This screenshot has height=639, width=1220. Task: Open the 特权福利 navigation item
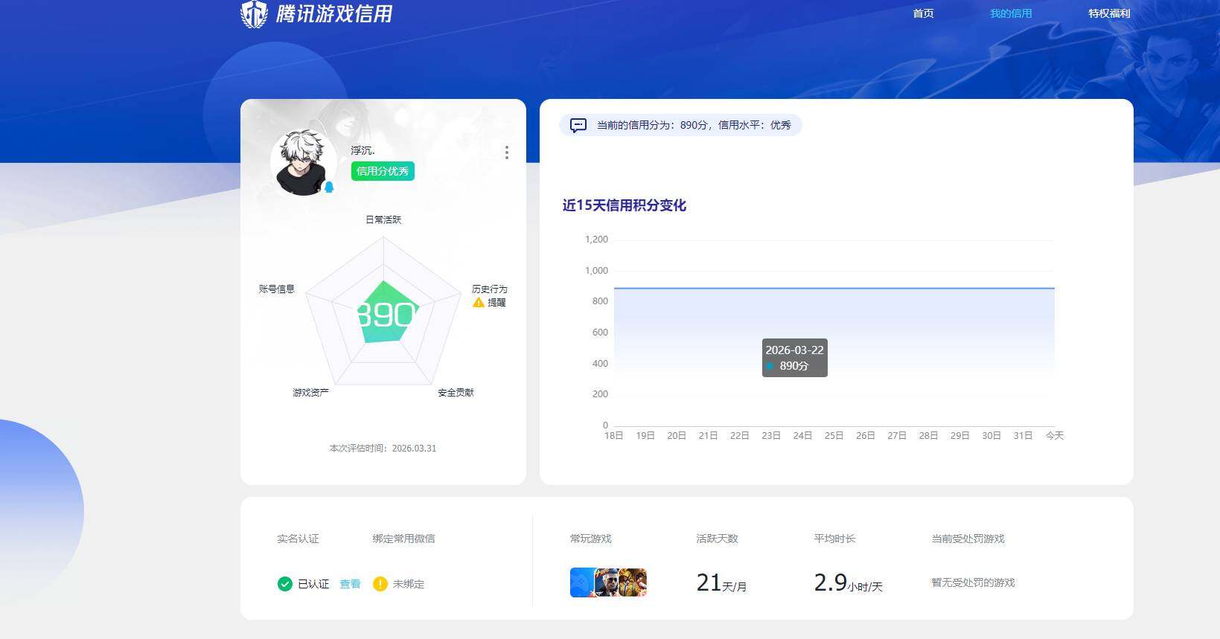pyautogui.click(x=1109, y=13)
